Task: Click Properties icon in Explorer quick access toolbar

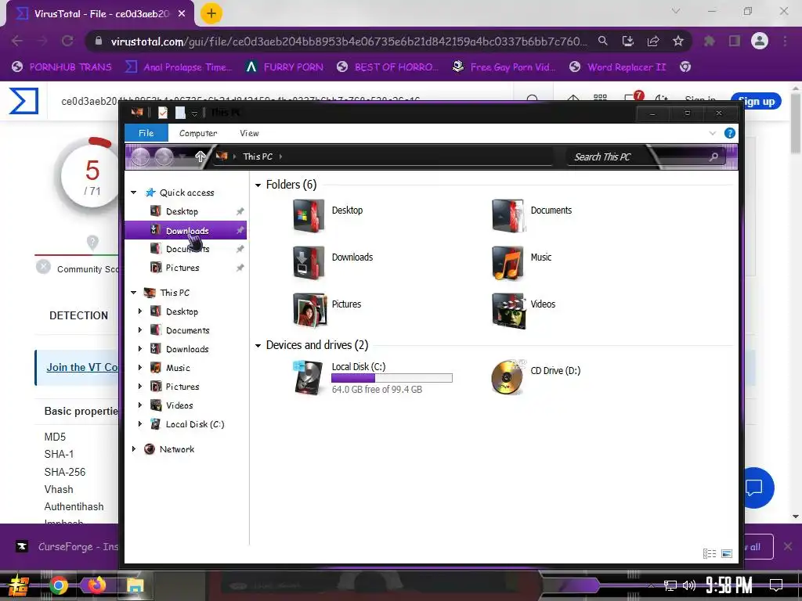Action: (163, 113)
